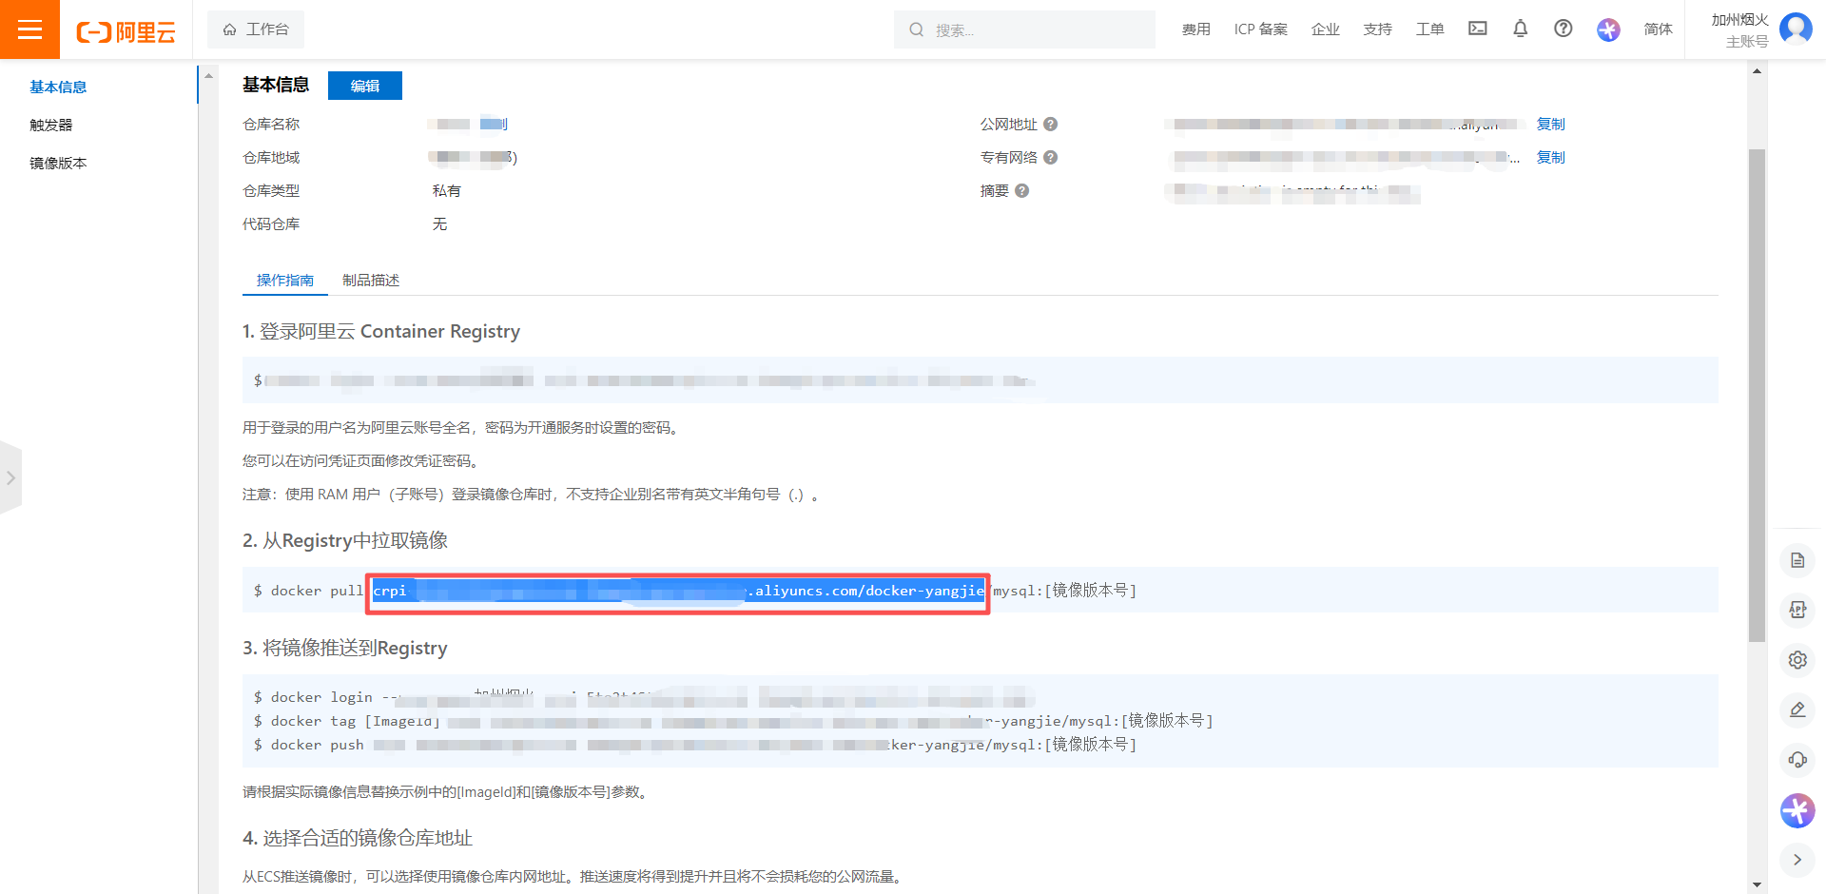1826x894 pixels.
Task: Launch the Cloud Shell terminal icon
Action: point(1477,29)
